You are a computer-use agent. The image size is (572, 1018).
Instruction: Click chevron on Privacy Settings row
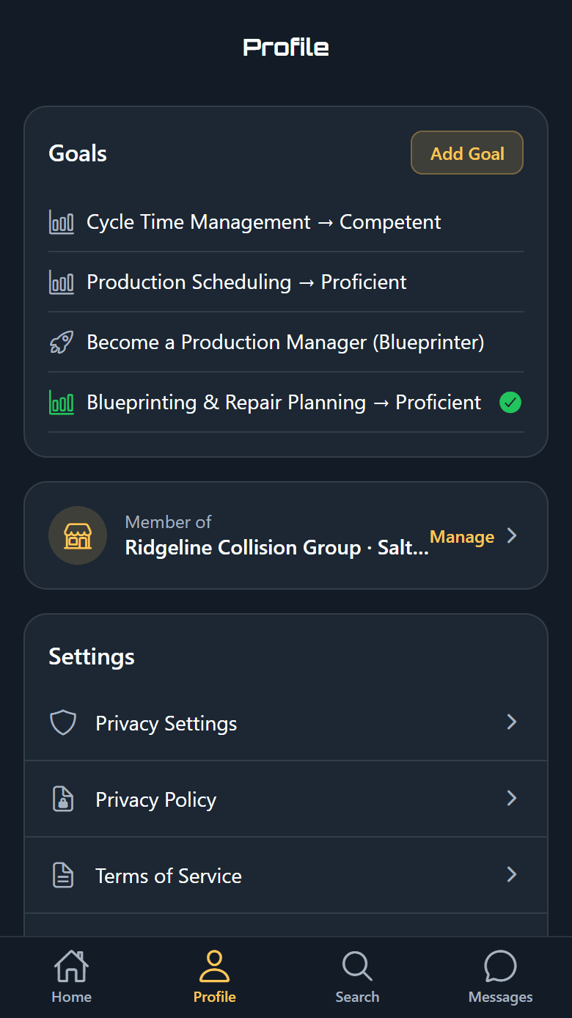click(512, 722)
